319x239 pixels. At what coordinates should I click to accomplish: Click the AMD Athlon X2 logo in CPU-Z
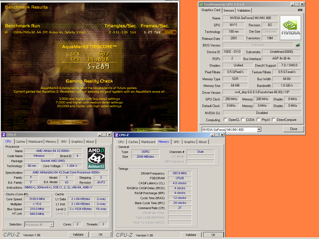click(x=96, y=158)
